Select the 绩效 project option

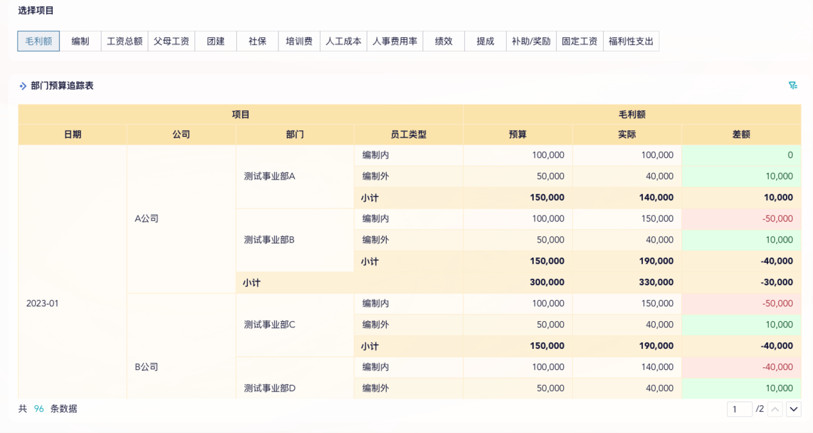tap(444, 41)
